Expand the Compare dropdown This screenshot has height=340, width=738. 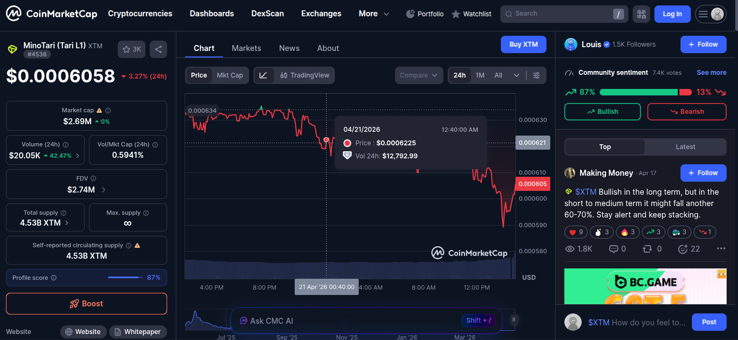(x=418, y=75)
